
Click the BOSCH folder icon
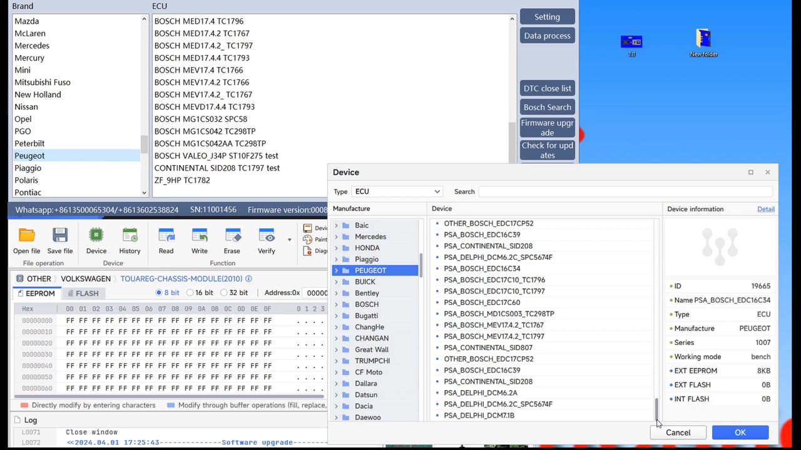[345, 304]
